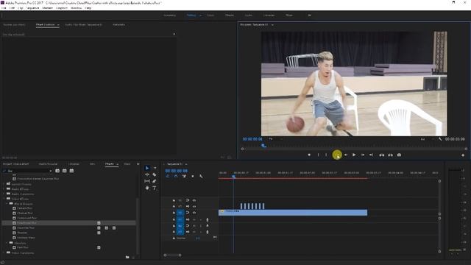471x265 pixels.
Task: Select the Fast Blur effect
Action: coord(23,247)
